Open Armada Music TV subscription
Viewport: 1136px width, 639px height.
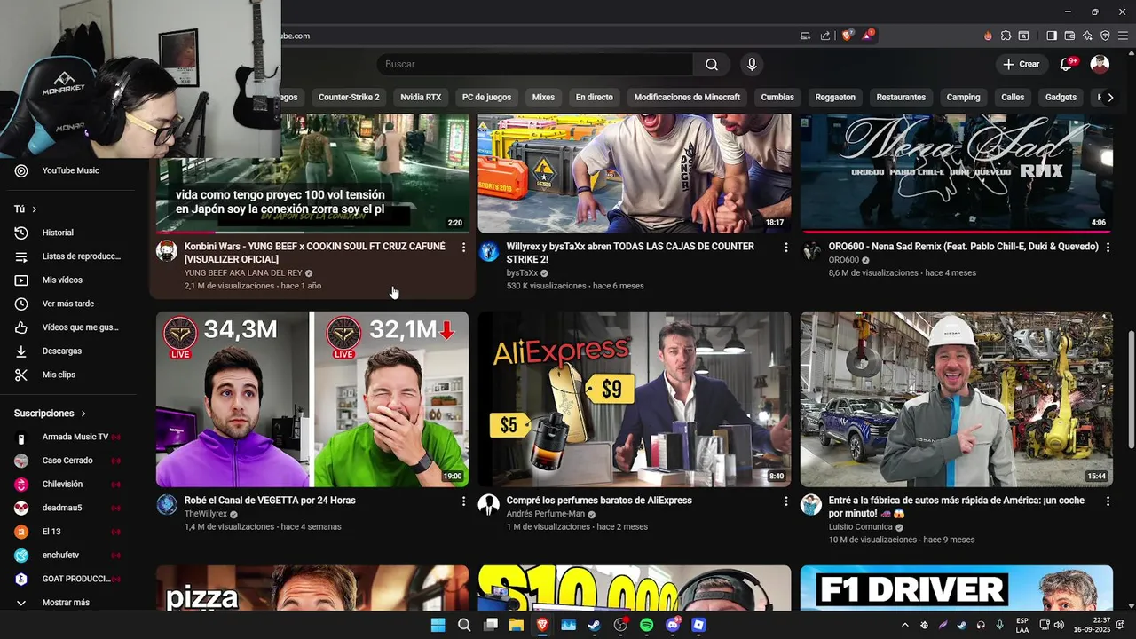(69, 437)
